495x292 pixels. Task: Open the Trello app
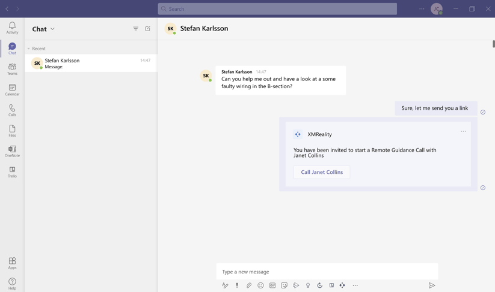[x=12, y=171]
